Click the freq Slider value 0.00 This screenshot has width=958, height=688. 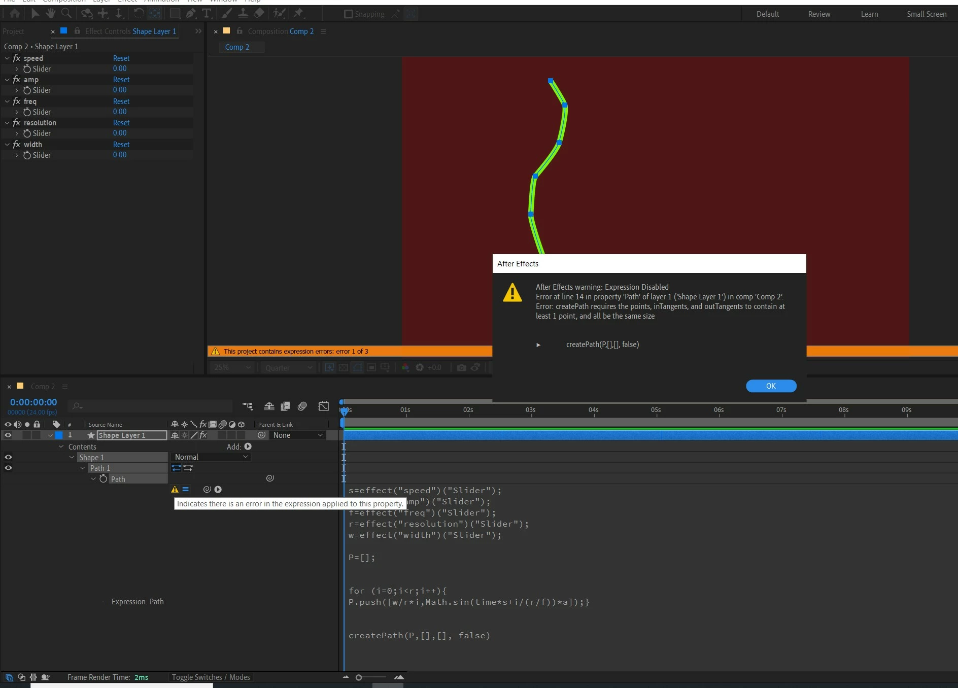tap(120, 112)
